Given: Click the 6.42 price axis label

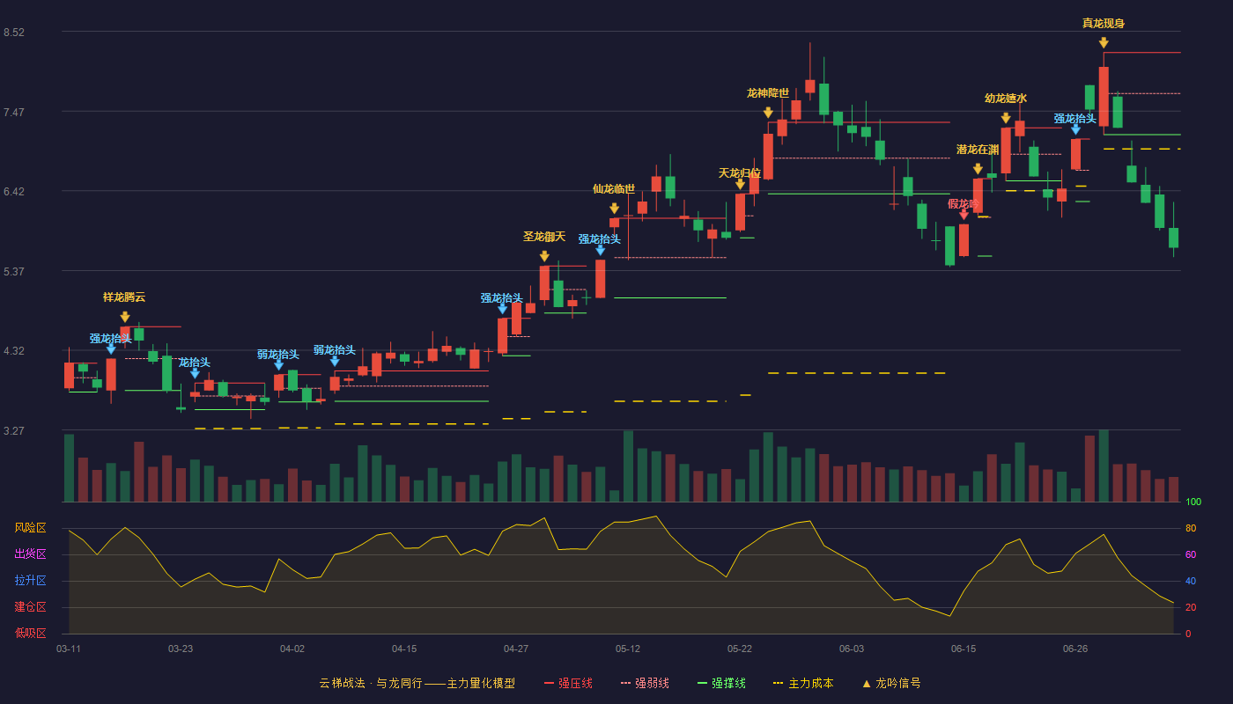Looking at the screenshot, I should point(14,192).
